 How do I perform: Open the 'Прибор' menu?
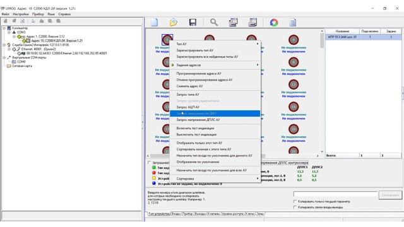(38, 14)
